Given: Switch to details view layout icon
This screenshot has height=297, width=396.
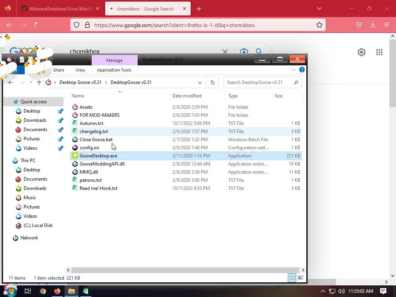Looking at the screenshot, I should click(292, 278).
